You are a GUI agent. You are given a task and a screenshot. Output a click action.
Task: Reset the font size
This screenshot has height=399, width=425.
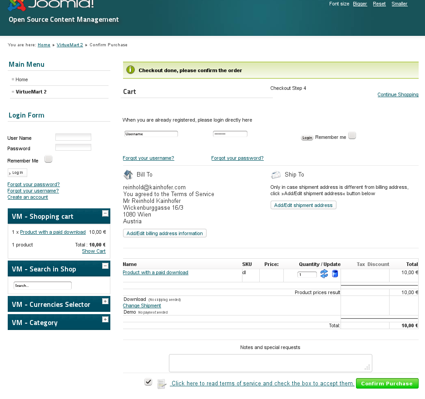(x=379, y=4)
